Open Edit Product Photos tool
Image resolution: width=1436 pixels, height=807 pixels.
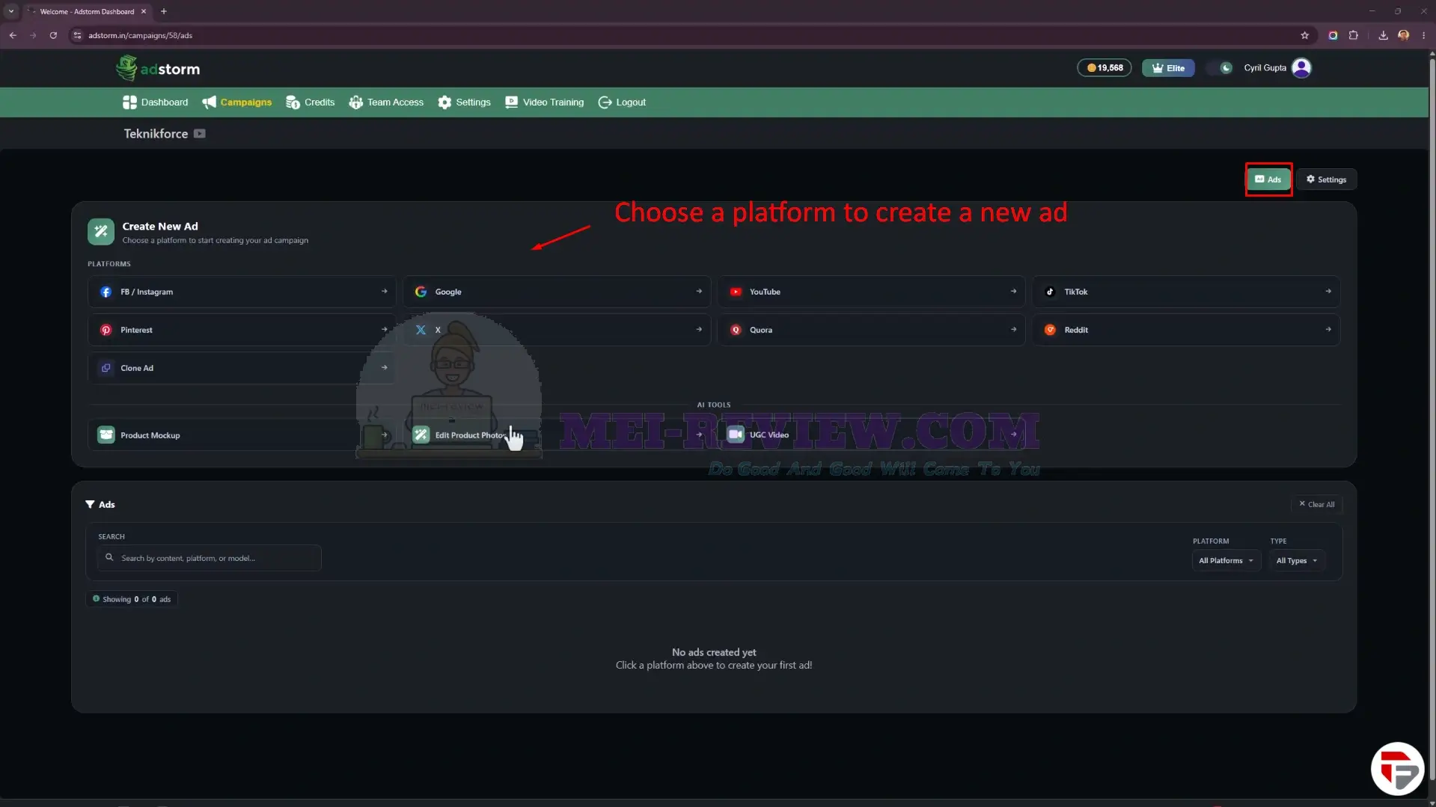pyautogui.click(x=557, y=435)
